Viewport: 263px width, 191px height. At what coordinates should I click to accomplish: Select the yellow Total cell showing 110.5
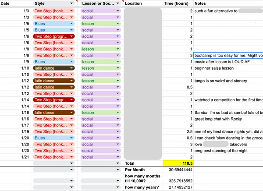click(178, 163)
